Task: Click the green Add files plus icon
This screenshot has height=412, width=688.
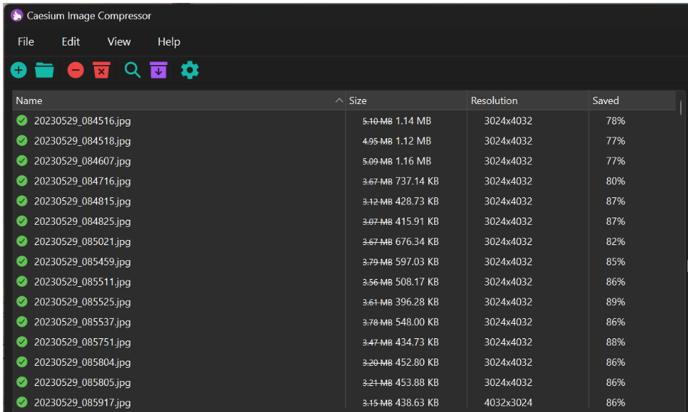Action: [x=19, y=70]
